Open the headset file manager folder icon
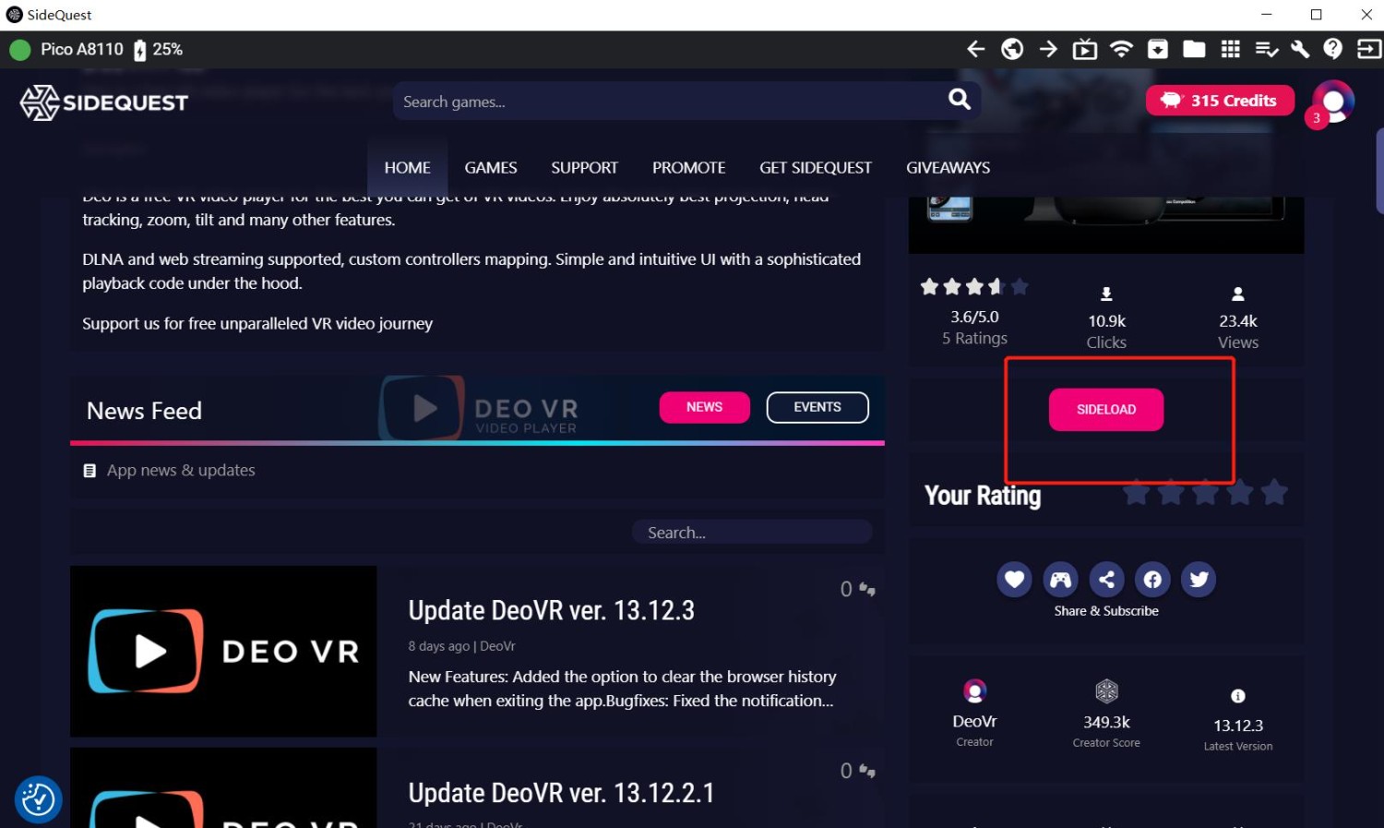The width and height of the screenshot is (1384, 828). pyautogui.click(x=1194, y=49)
